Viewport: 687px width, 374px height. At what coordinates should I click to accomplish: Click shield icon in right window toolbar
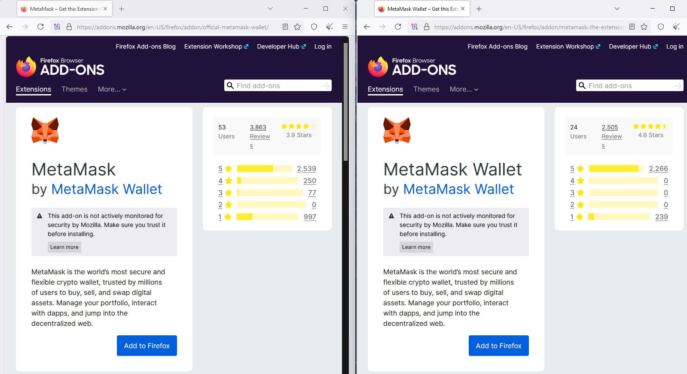pyautogui.click(x=661, y=27)
